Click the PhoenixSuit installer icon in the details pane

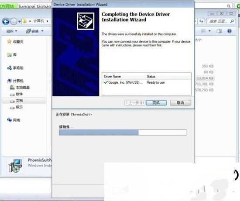point(15,166)
